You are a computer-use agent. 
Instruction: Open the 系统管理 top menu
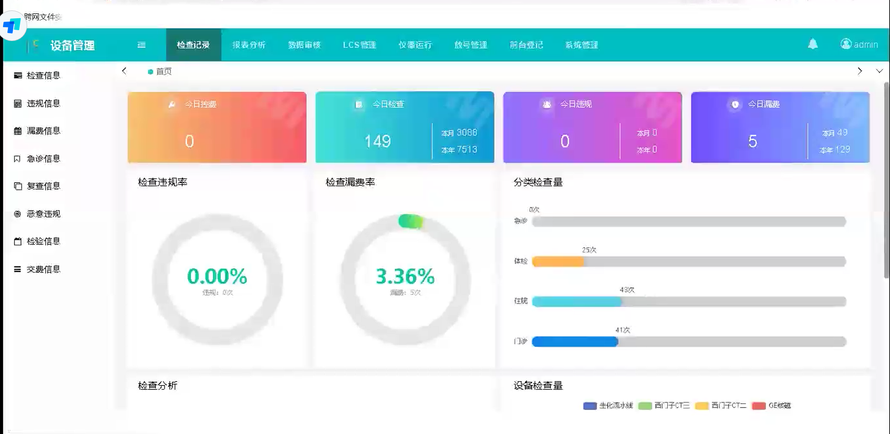[x=581, y=45]
